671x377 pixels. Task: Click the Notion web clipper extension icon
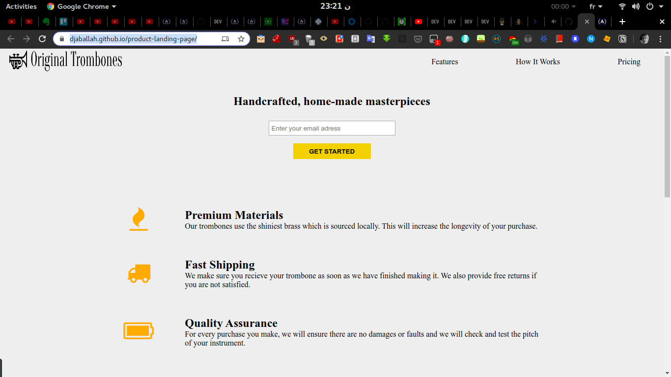622,39
